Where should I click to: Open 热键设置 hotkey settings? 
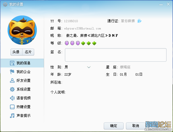[x=22, y=107]
